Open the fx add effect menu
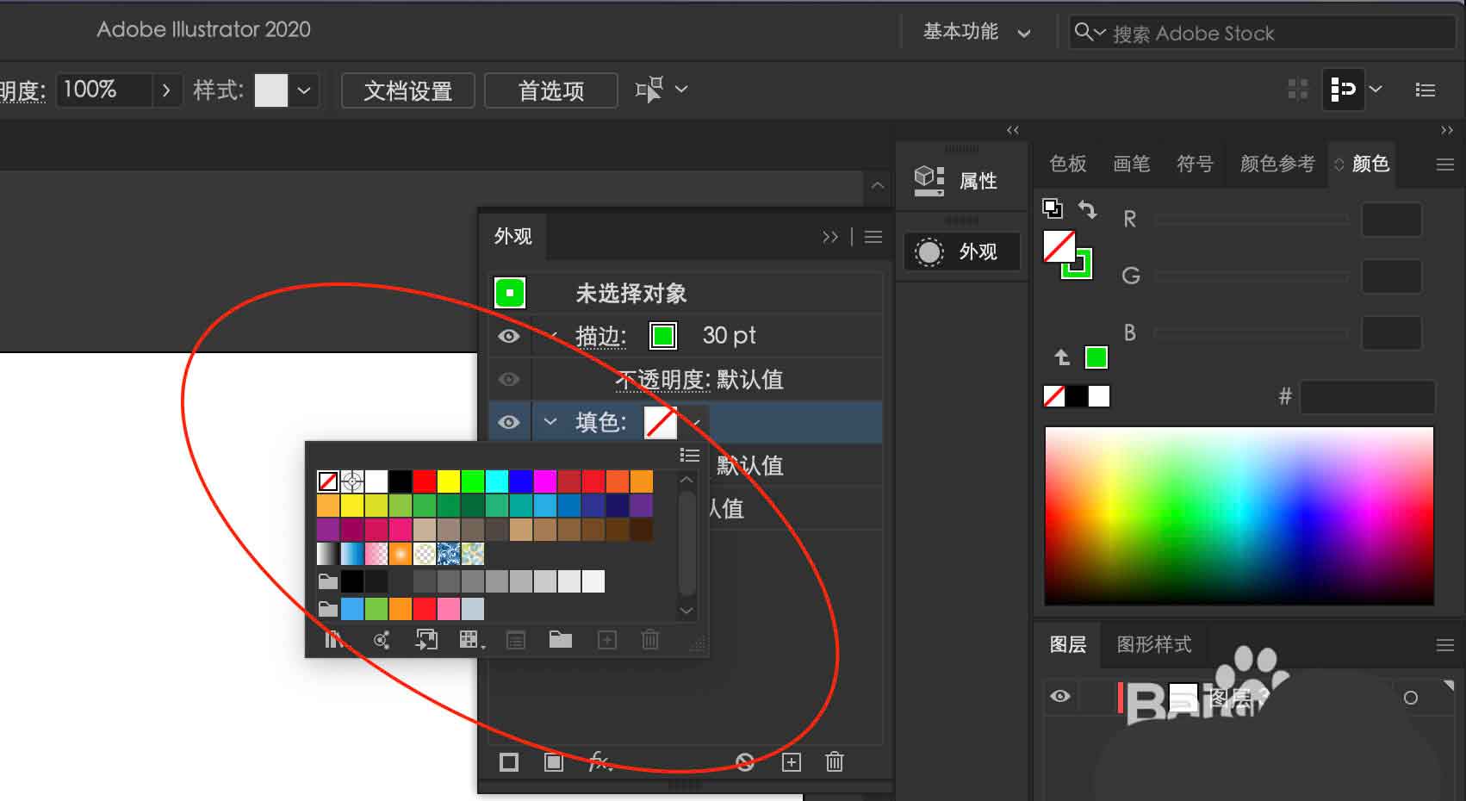Screen dimensions: 1466x801 [599, 761]
